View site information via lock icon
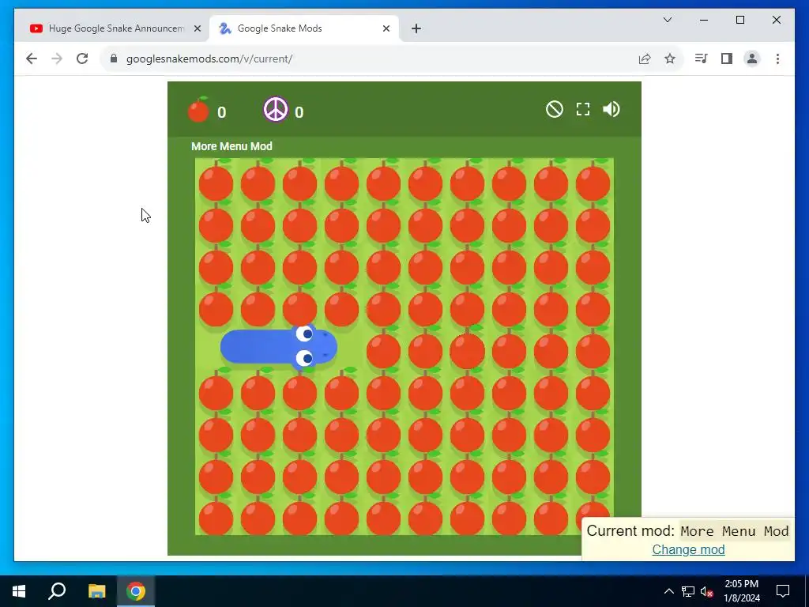809x607 pixels. 114,58
